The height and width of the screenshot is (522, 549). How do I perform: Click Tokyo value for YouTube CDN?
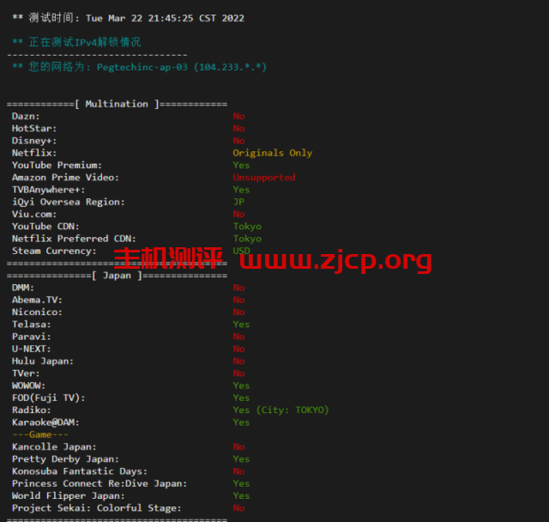[248, 227]
